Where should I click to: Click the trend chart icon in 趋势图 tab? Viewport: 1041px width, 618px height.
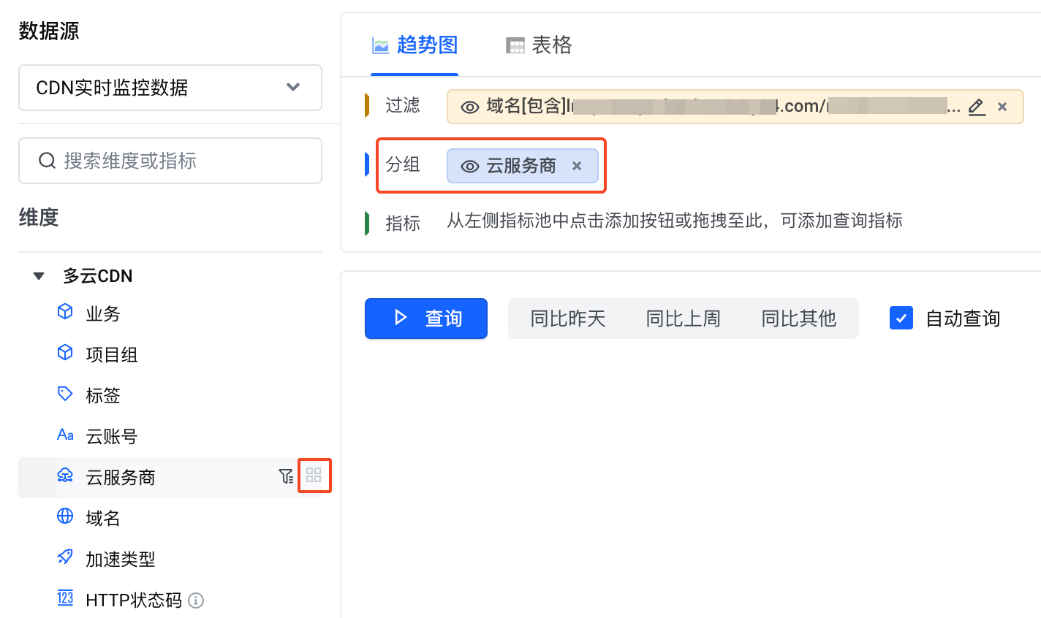click(381, 46)
